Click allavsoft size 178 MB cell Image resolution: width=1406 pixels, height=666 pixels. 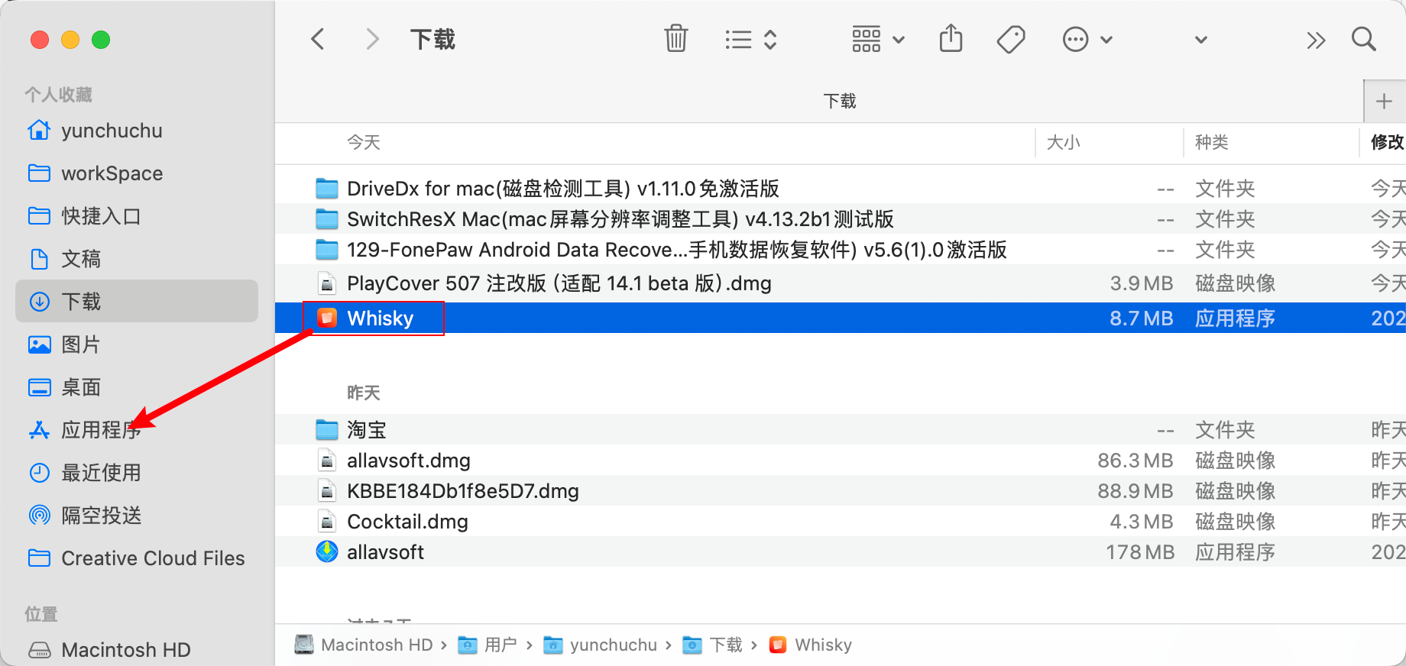(x=1140, y=552)
